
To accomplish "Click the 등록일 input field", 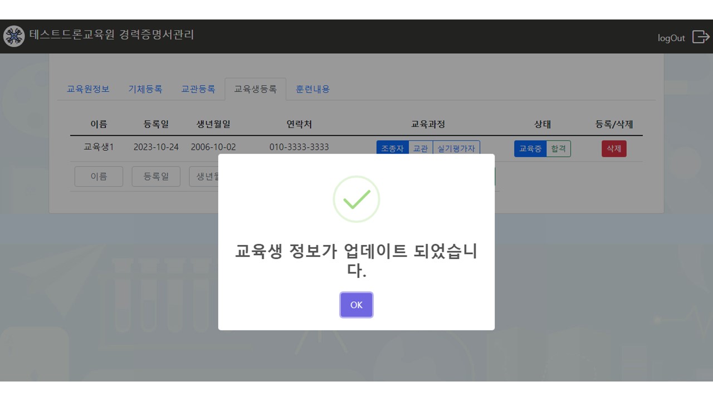I will tap(156, 177).
